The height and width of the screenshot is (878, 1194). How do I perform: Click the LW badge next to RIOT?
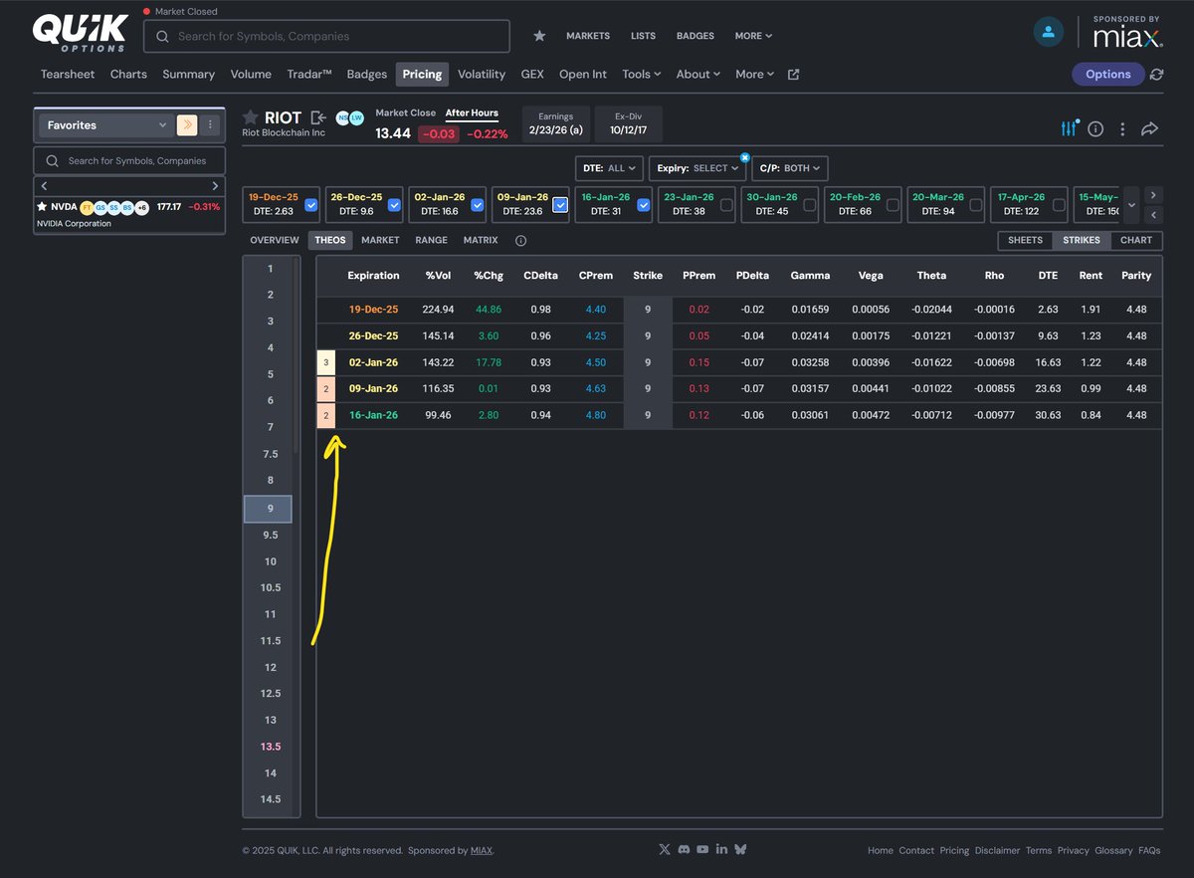[x=357, y=117]
